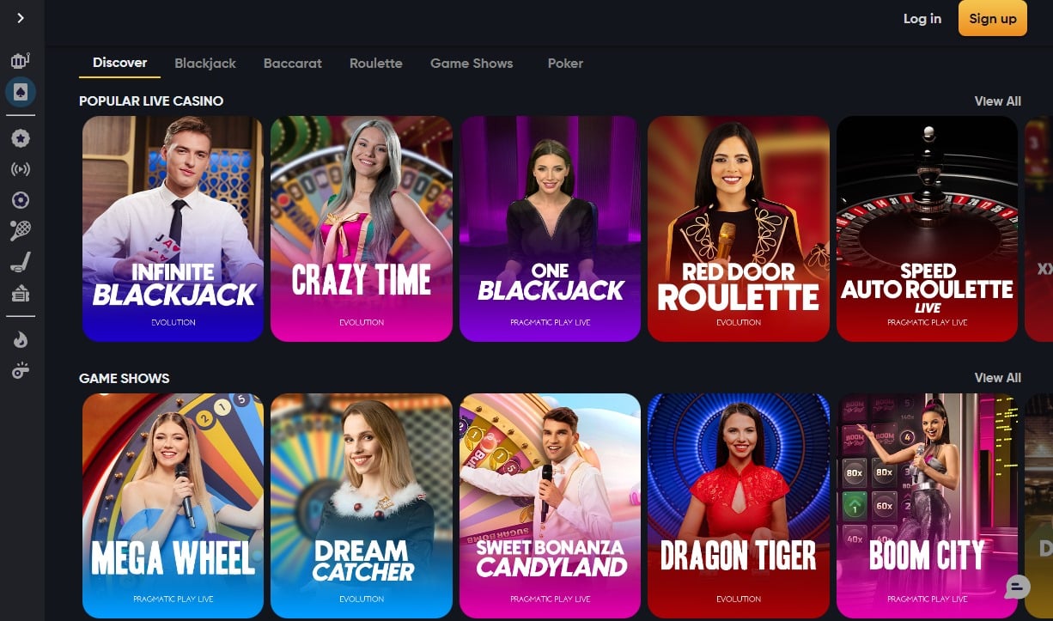Click the Log in link
Viewport: 1053px width, 621px height.
tap(922, 19)
